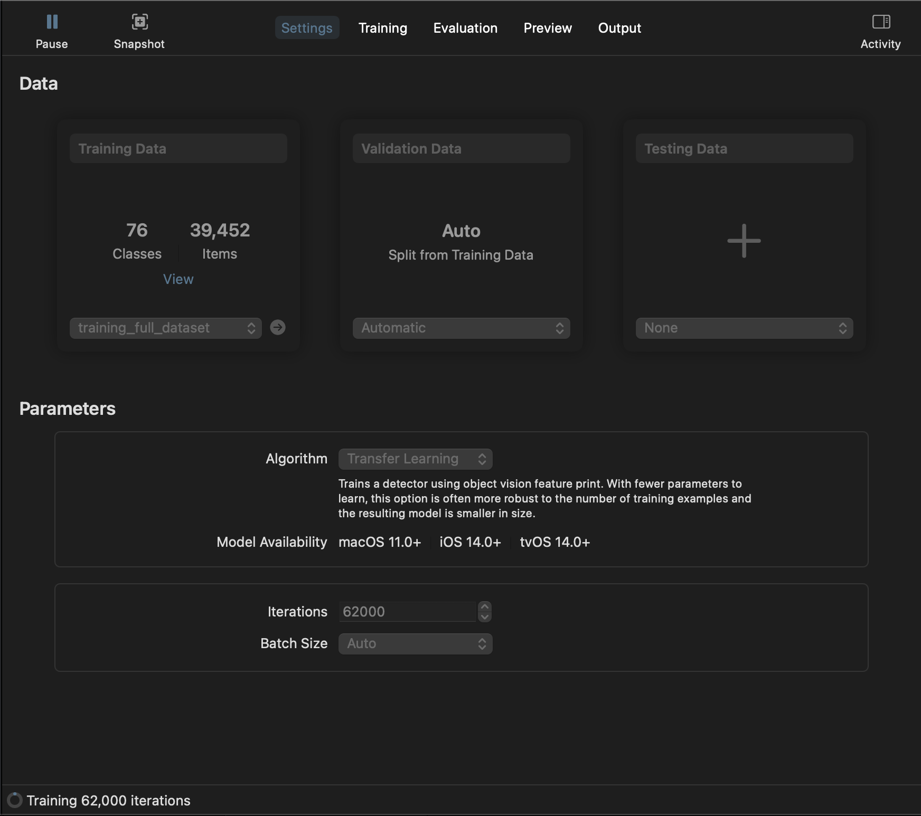
Task: Click the training progress spinner
Action: click(x=15, y=800)
